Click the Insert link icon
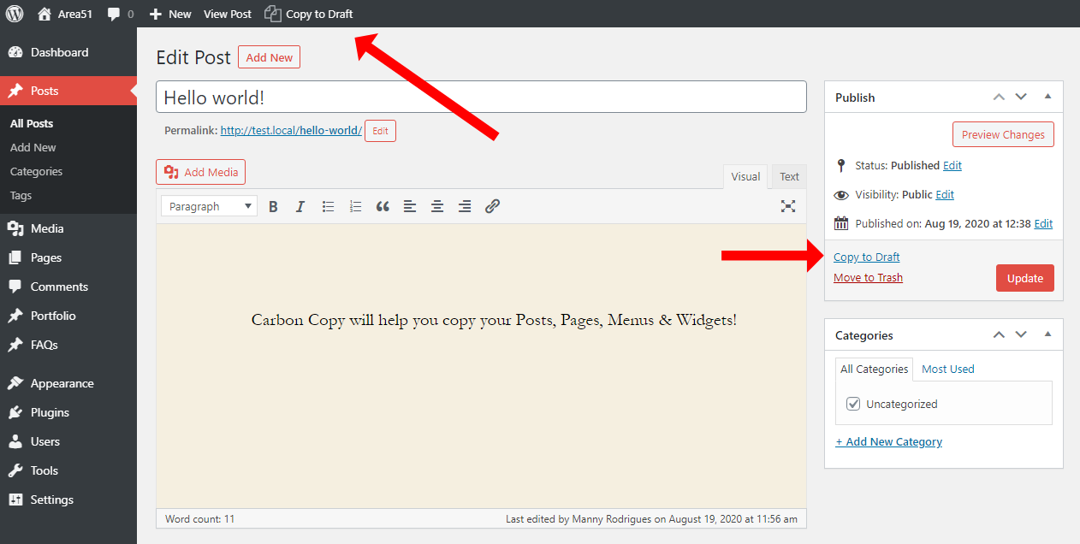This screenshot has height=544, width=1080. point(492,206)
